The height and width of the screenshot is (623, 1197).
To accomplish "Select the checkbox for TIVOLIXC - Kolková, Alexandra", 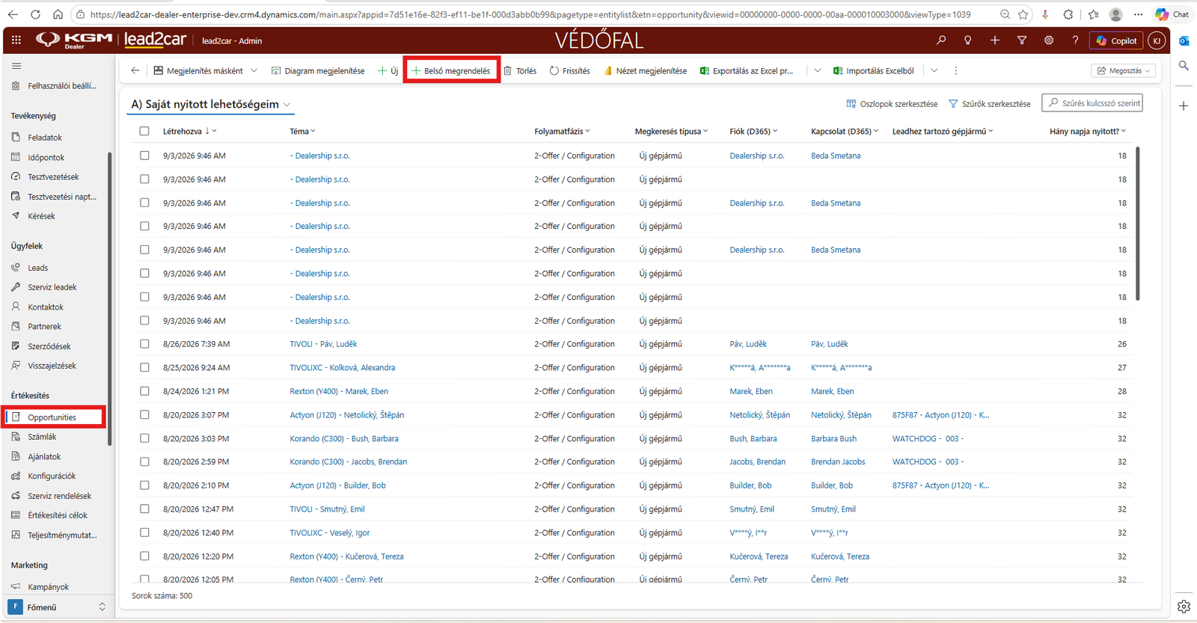I will click(144, 367).
